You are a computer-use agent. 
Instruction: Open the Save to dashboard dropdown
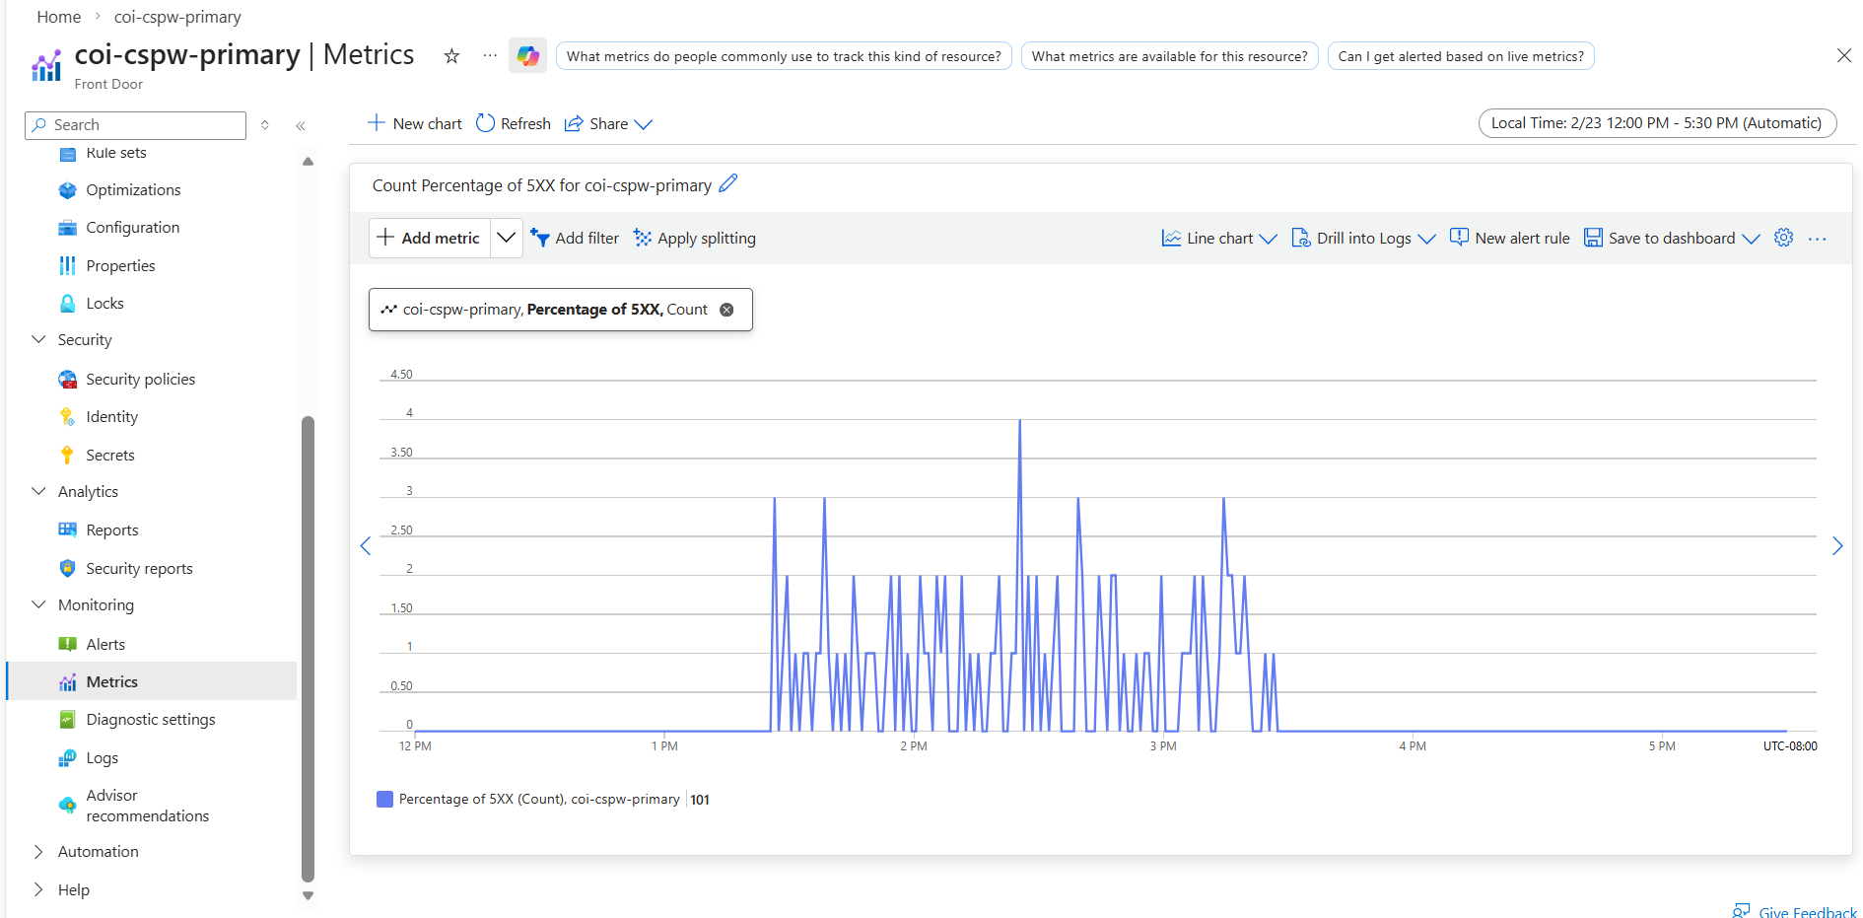point(1672,238)
